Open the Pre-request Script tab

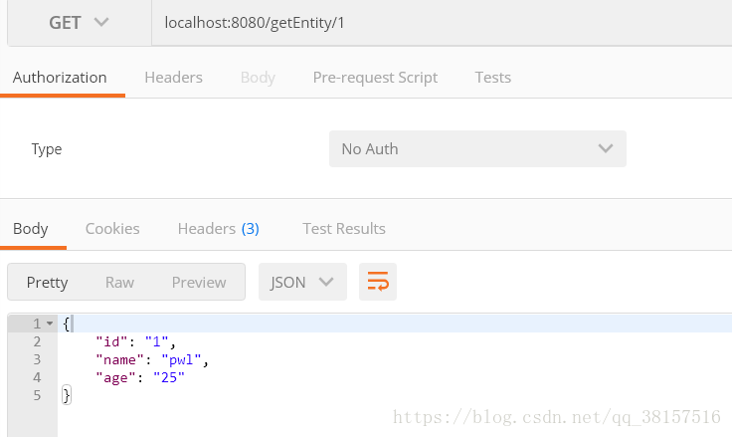(x=375, y=77)
